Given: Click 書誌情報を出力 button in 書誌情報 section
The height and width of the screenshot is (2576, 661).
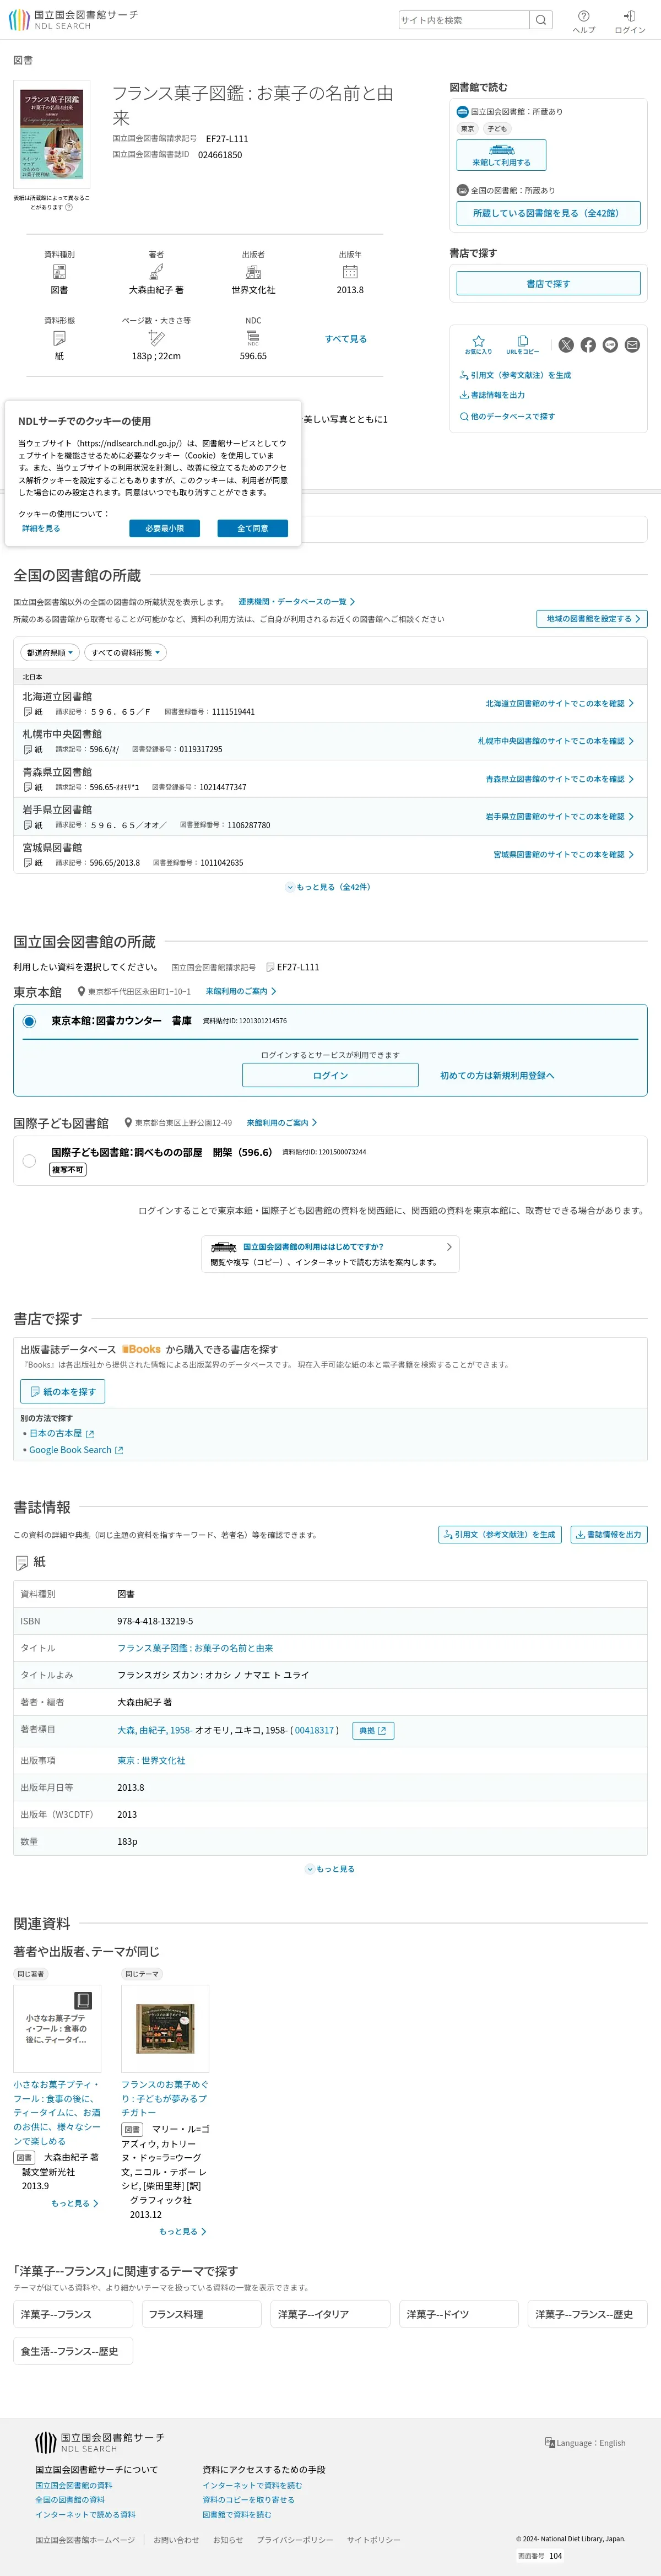Looking at the screenshot, I should 608,1534.
